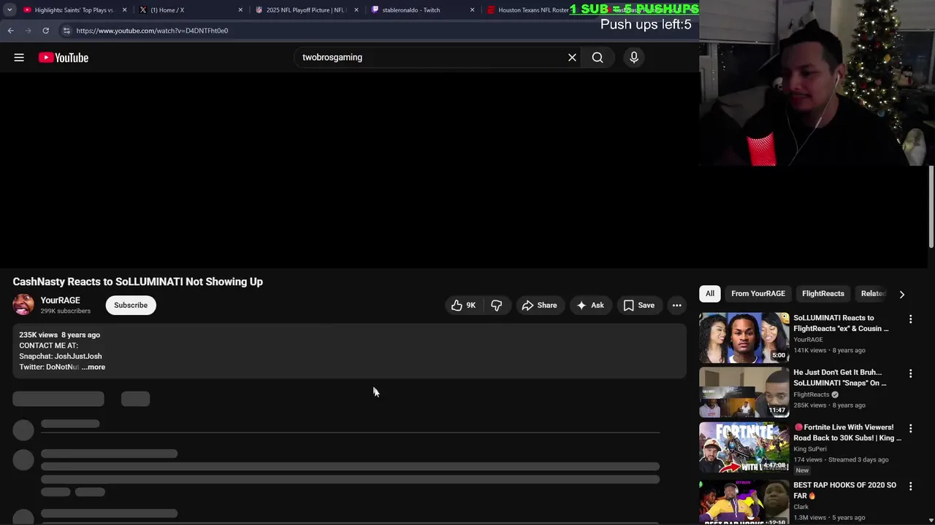
Task: Close the stableronaldo Twitch tab
Action: pyautogui.click(x=473, y=10)
